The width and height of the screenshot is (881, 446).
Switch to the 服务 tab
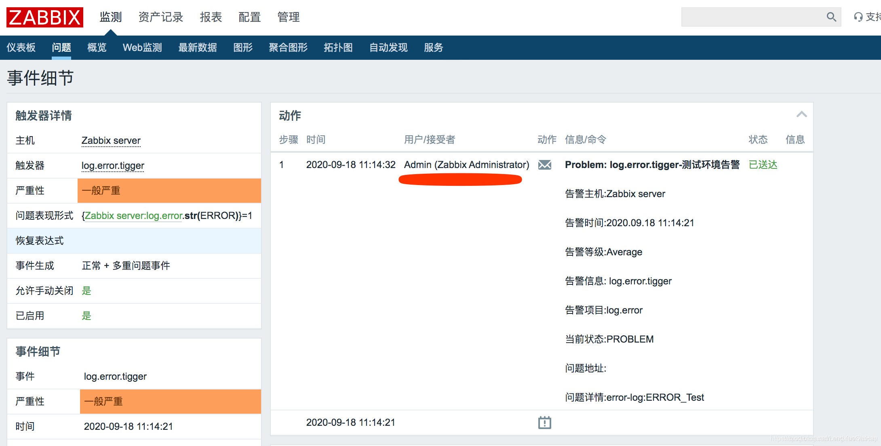[x=434, y=48]
